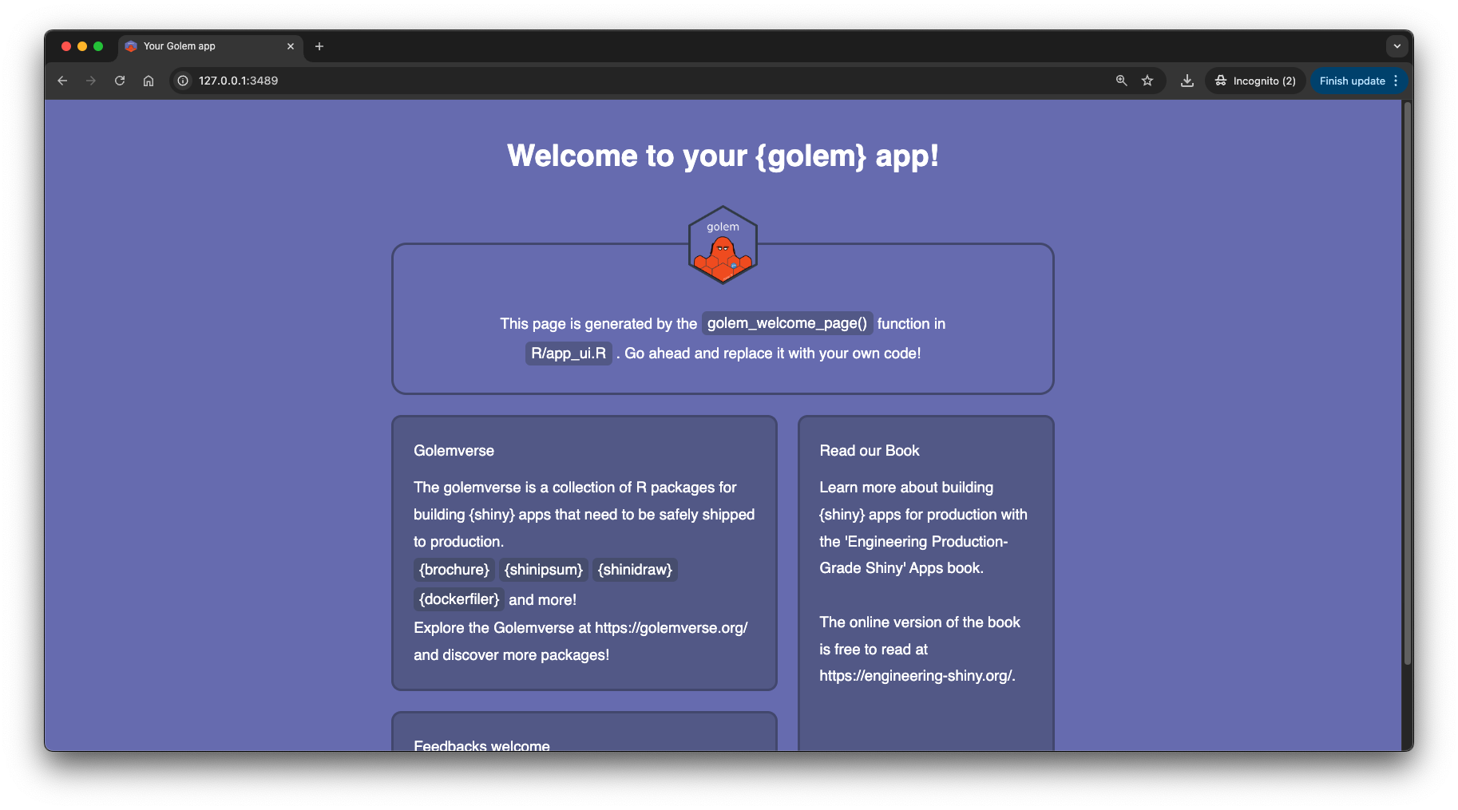Click the forward navigation arrow
This screenshot has width=1458, height=810.
[91, 81]
